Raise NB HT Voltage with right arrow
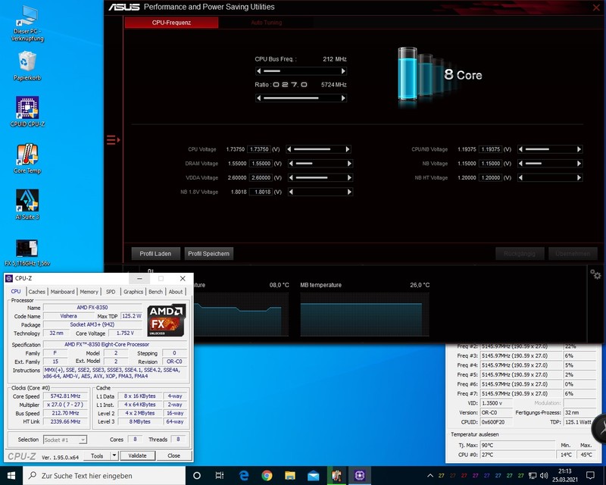Image resolution: width=606 pixels, height=485 pixels. pyautogui.click(x=579, y=178)
